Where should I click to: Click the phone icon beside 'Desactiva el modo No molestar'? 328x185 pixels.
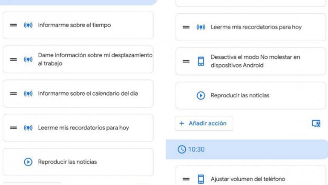click(x=201, y=61)
